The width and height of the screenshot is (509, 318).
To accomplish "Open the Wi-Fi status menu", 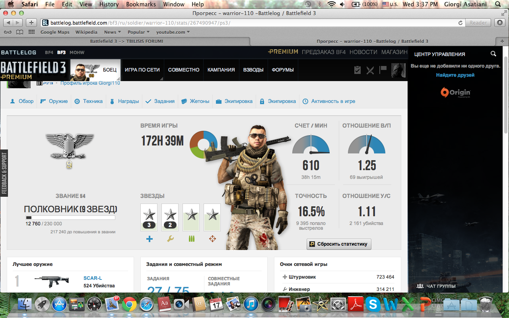I will point(331,4).
